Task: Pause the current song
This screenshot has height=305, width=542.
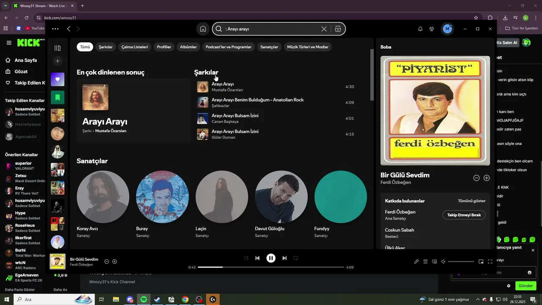Action: 271,258
